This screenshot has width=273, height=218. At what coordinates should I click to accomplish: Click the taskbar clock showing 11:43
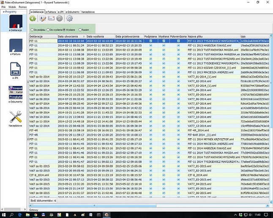click(257, 215)
